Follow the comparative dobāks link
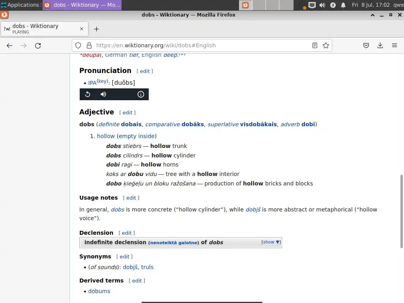This screenshot has width=404, height=303. click(x=193, y=124)
